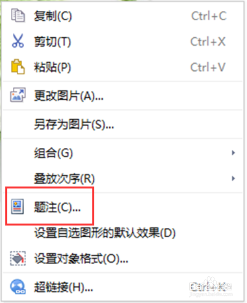This screenshot has height=303, width=247.
Task: Click the copy icon (复制)
Action: click(x=18, y=15)
